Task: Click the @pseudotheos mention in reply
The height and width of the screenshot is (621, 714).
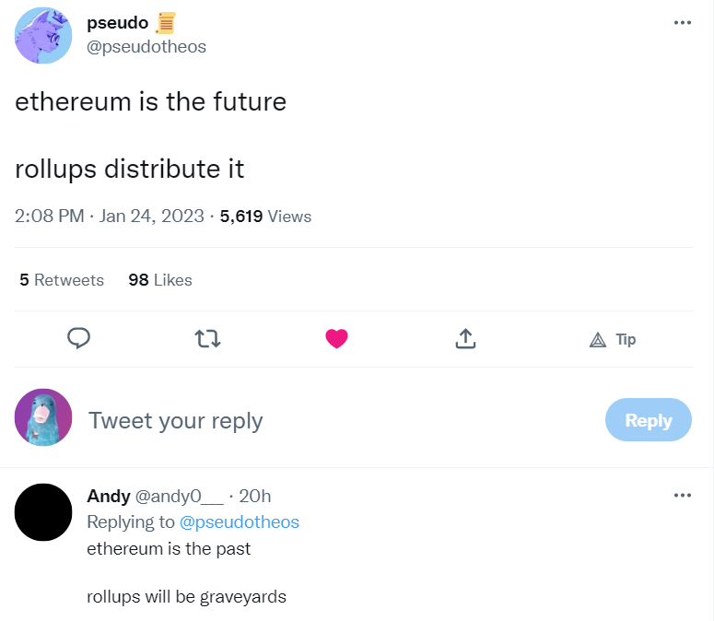Action: 240,521
